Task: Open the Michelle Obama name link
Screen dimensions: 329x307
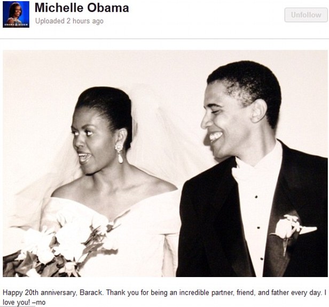Action: click(82, 8)
